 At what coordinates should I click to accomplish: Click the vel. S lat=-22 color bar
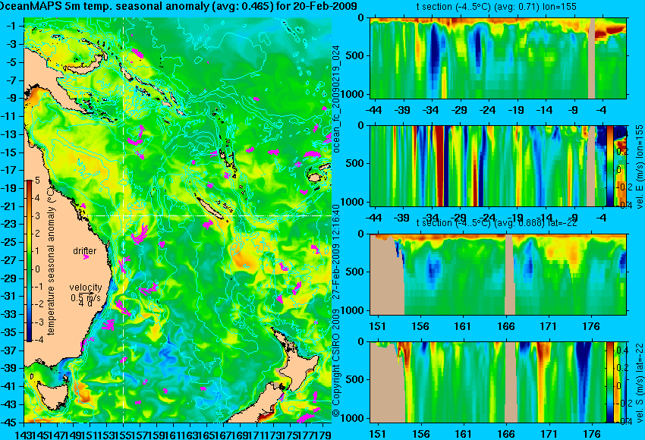(x=610, y=382)
